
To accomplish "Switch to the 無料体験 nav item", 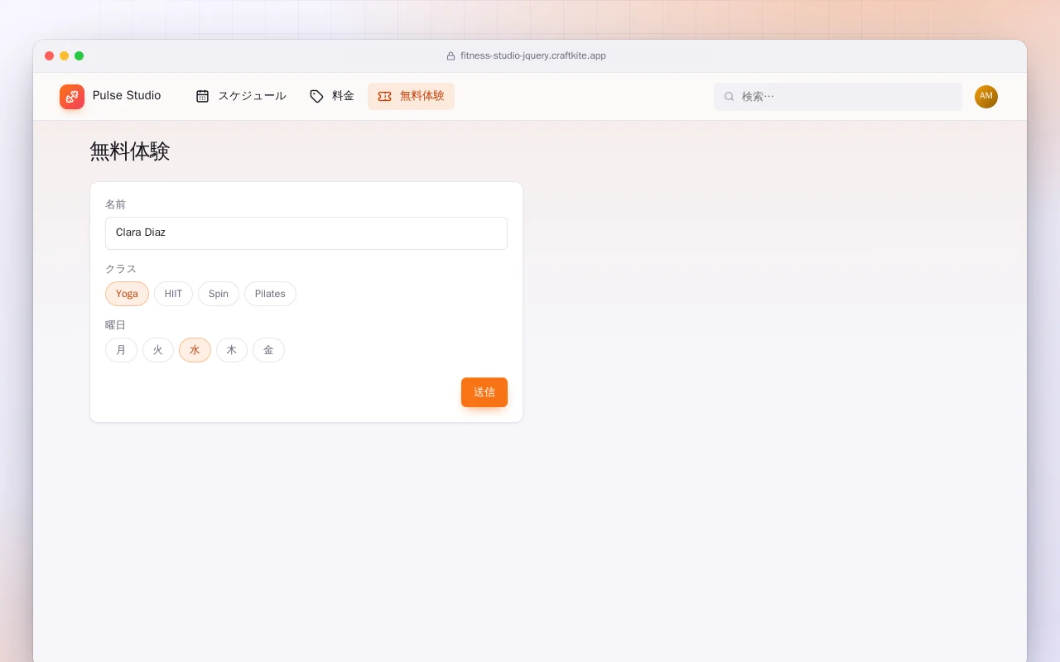I will tap(411, 96).
